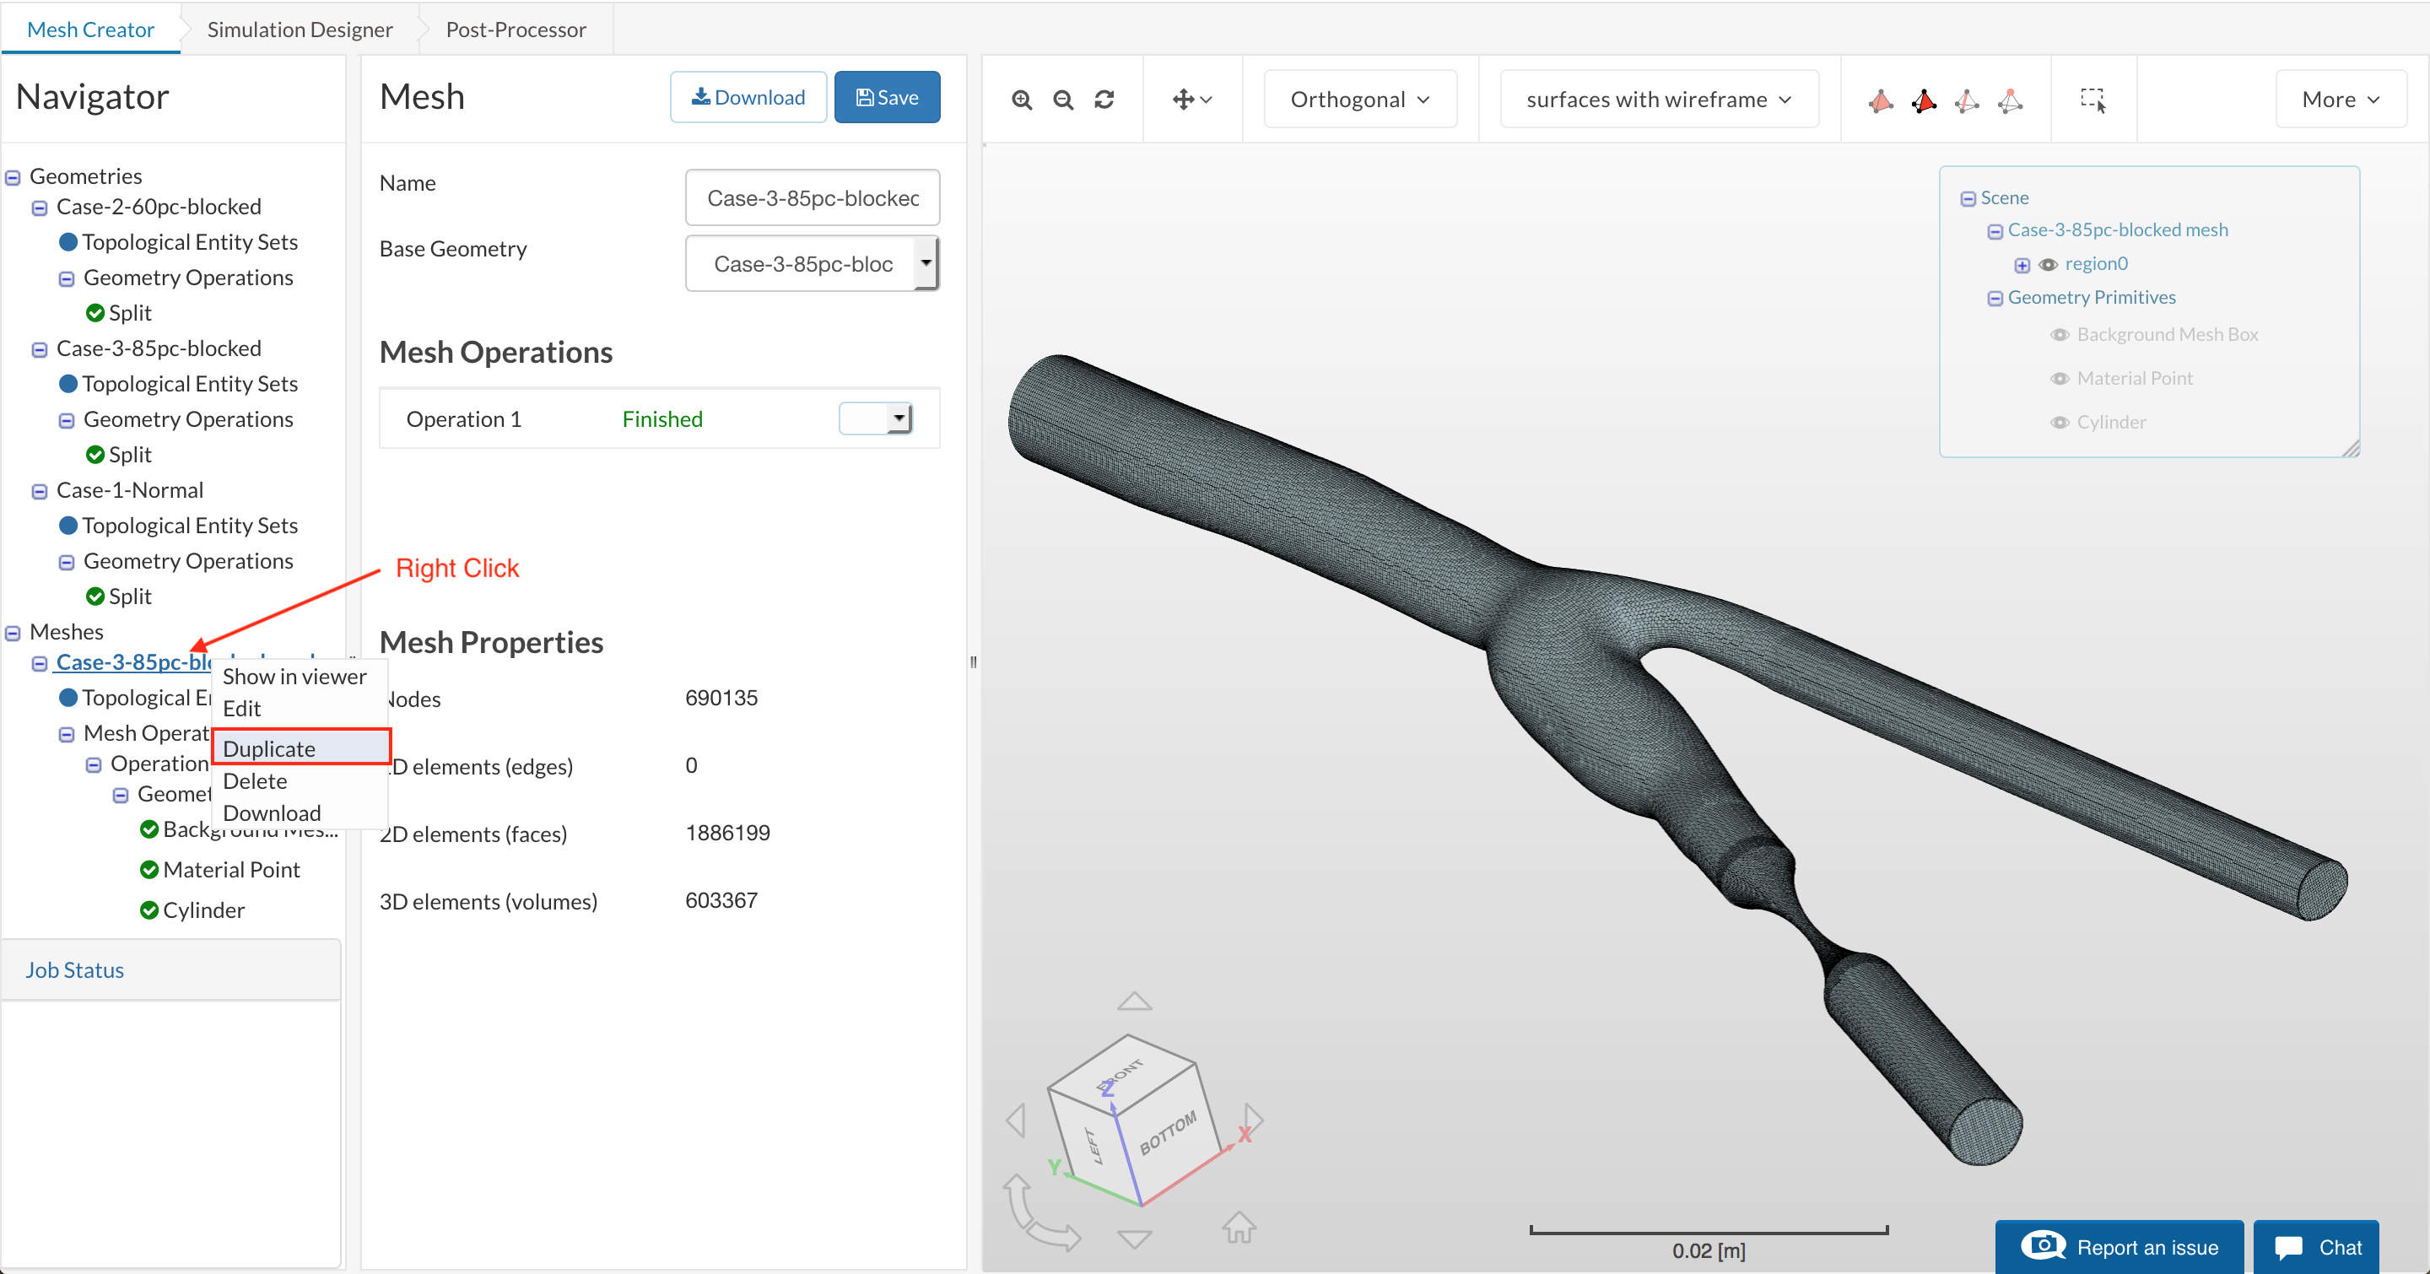Activate the box selection tool icon

click(2092, 99)
